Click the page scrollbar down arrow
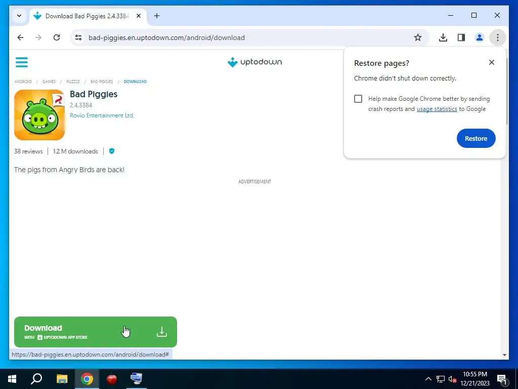This screenshot has width=518, height=389. [504, 355]
